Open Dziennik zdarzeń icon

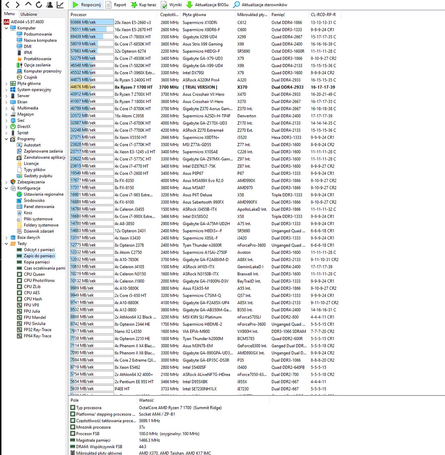[x=19, y=231]
